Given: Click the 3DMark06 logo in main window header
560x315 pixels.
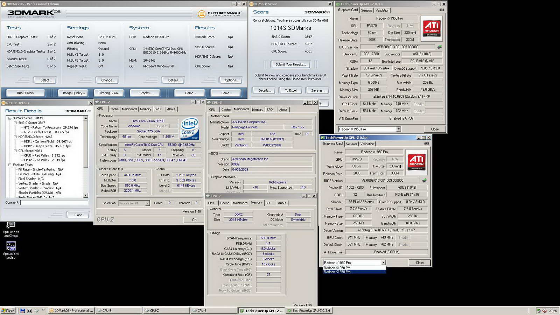Looking at the screenshot, I should tap(34, 14).
